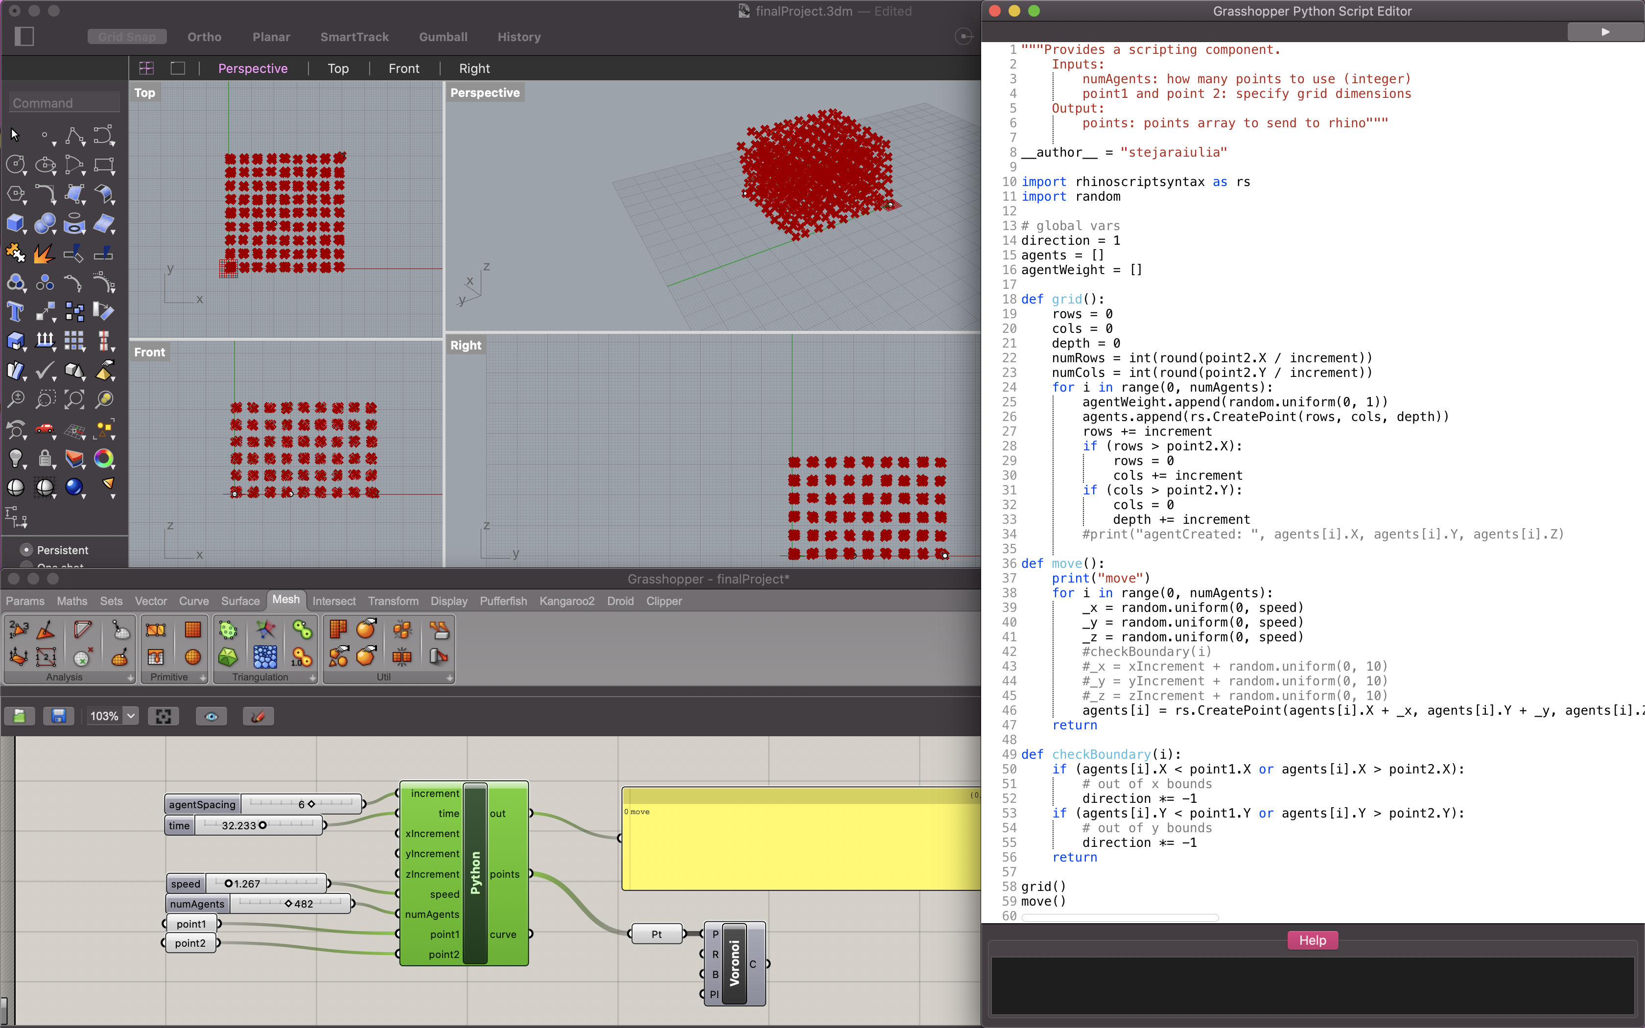Click the script editor horizontal scrollbar
Viewport: 1645px width, 1028px height.
(1120, 917)
